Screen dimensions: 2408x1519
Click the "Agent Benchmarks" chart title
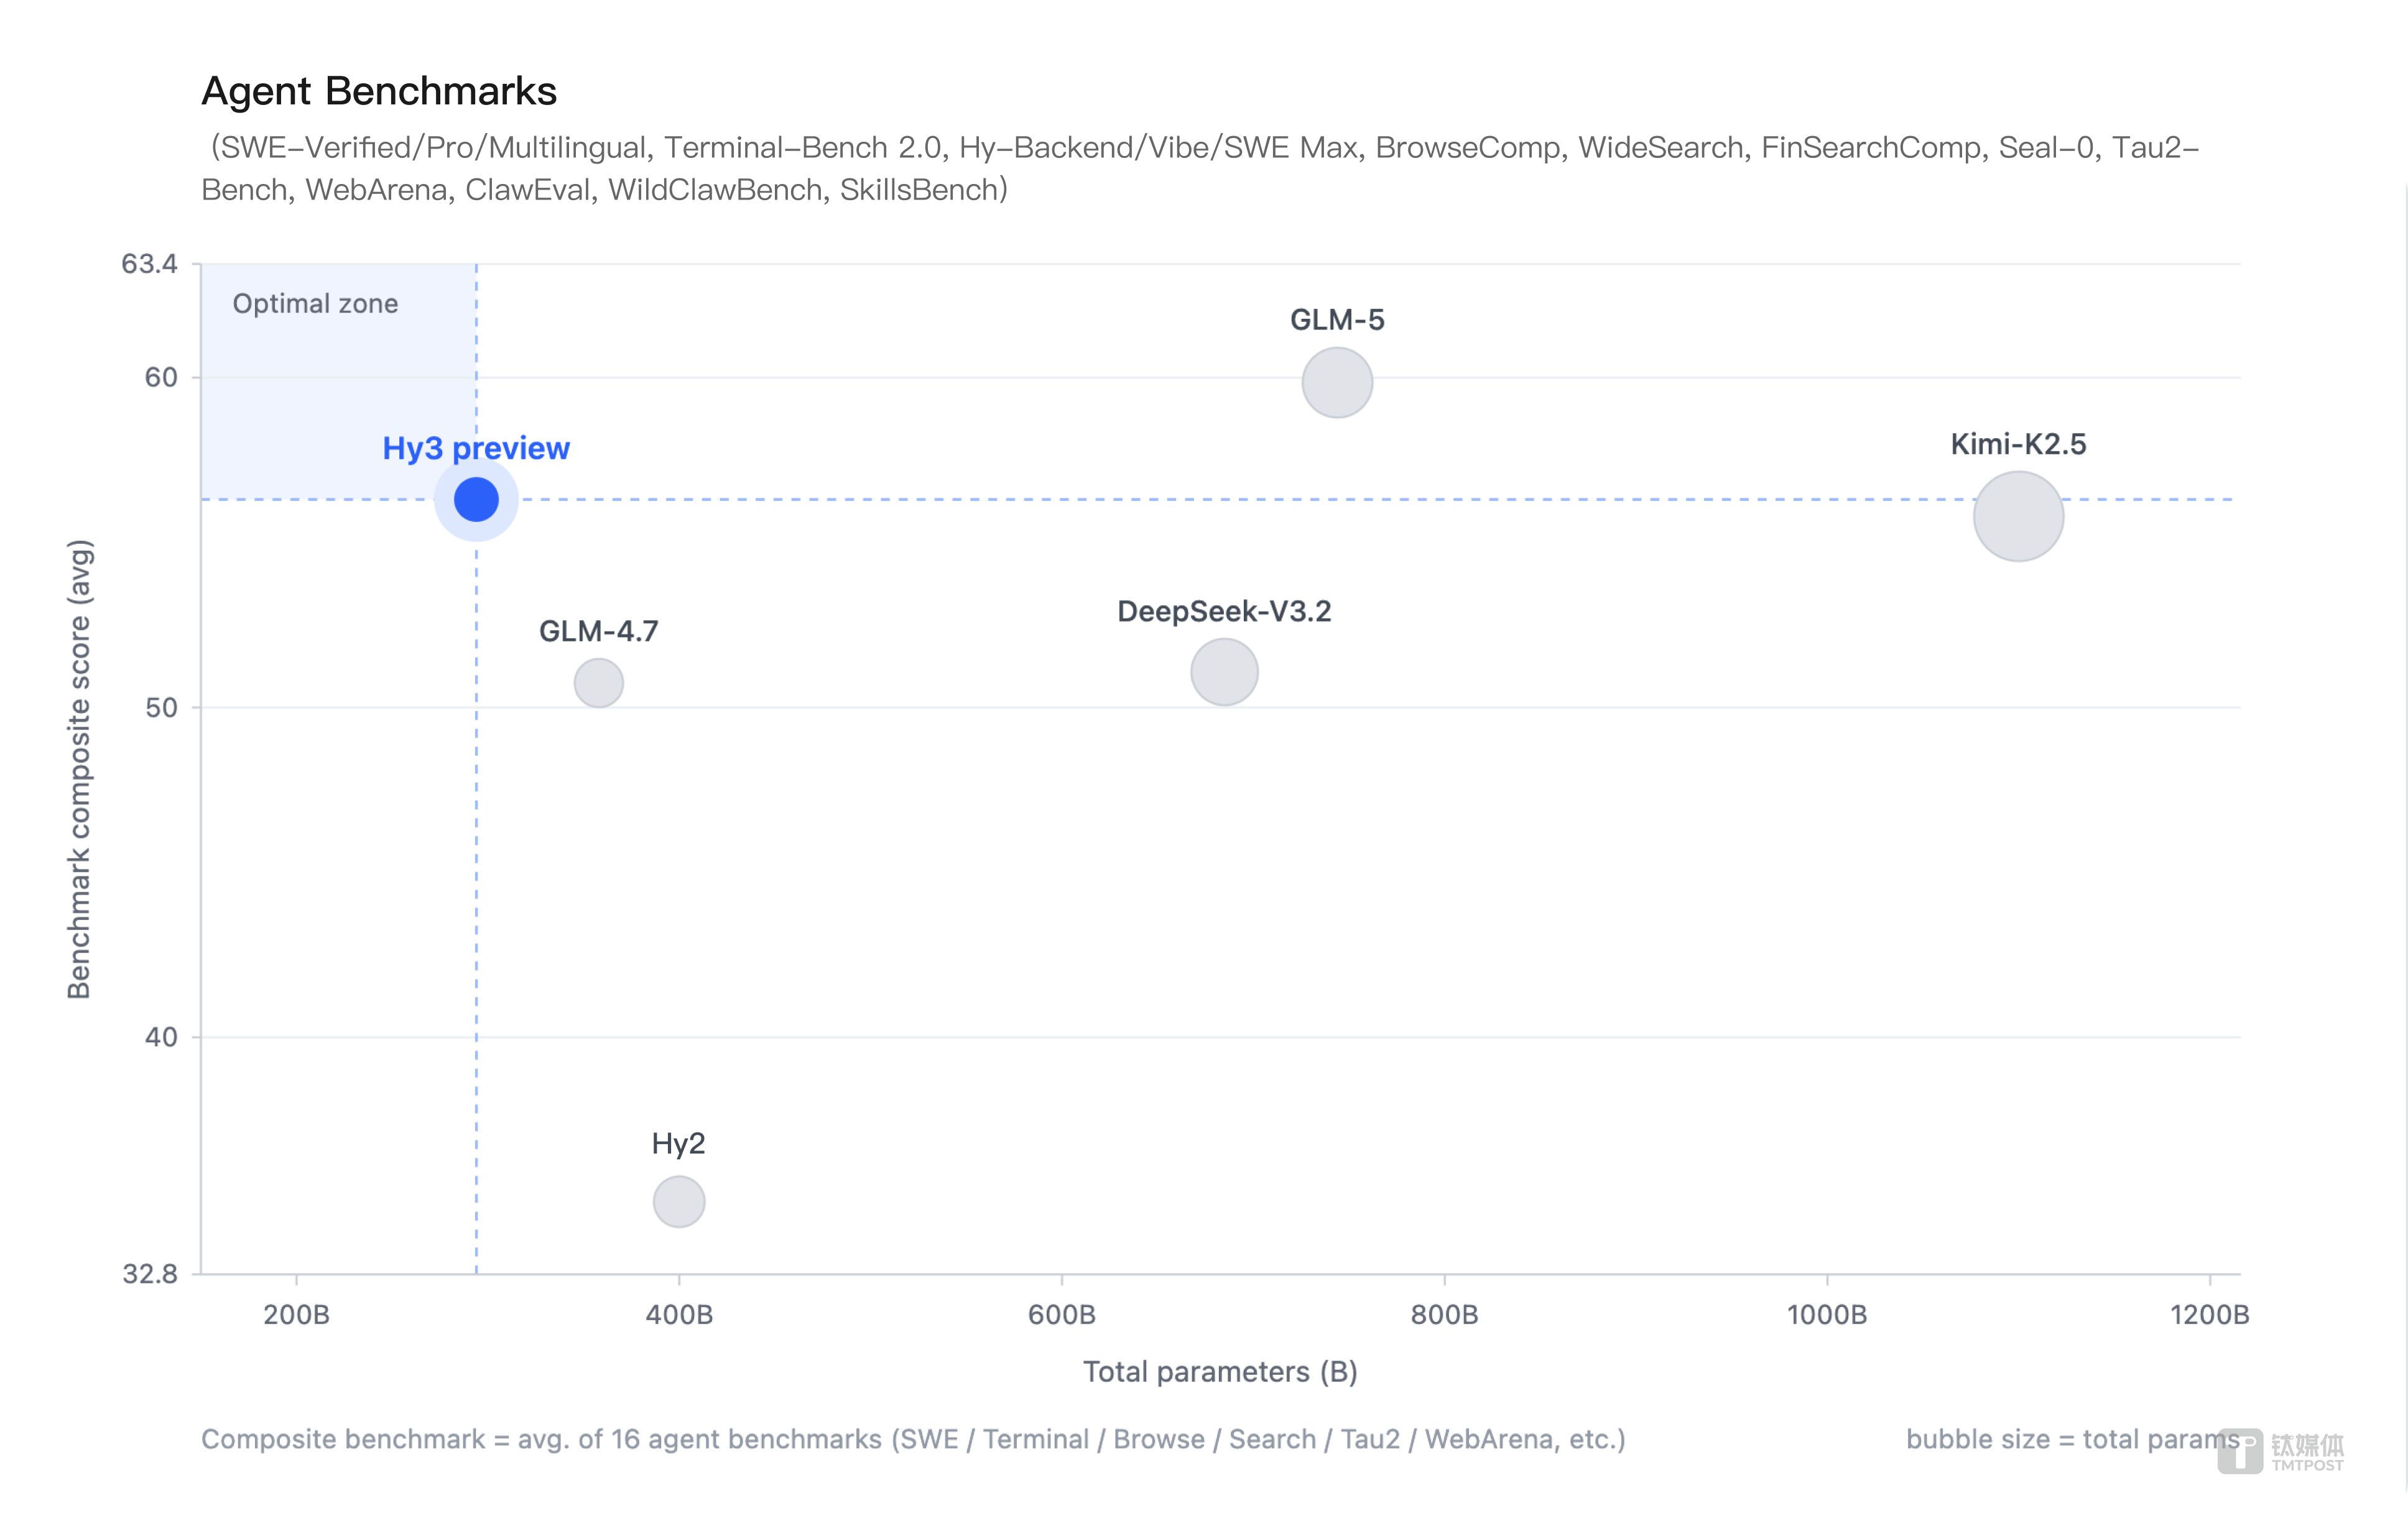tap(379, 91)
